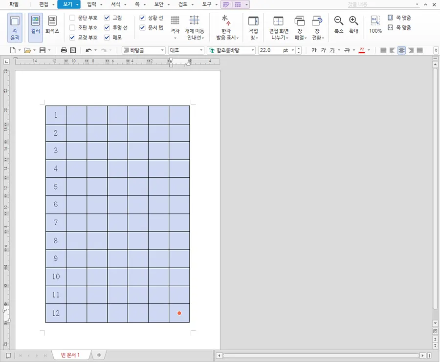Viewport: 440px width, 362px height.
Task: Apply bold 가 formatting
Action: [314, 50]
